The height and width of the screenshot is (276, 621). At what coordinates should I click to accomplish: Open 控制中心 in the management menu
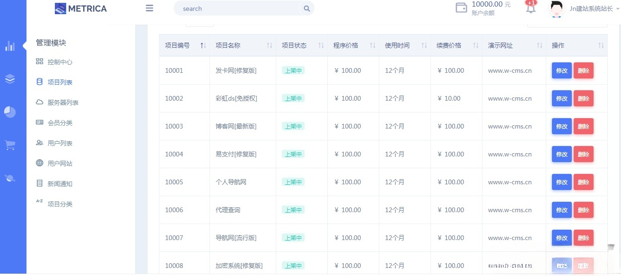61,61
